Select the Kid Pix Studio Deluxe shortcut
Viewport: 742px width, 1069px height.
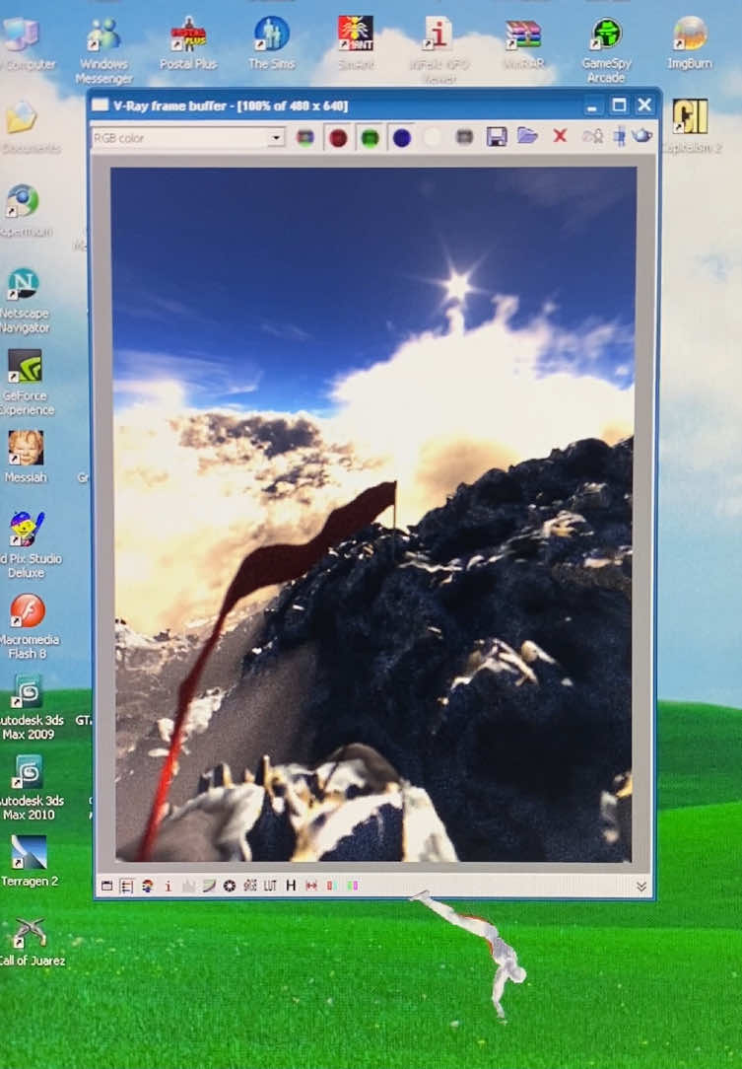(28, 545)
